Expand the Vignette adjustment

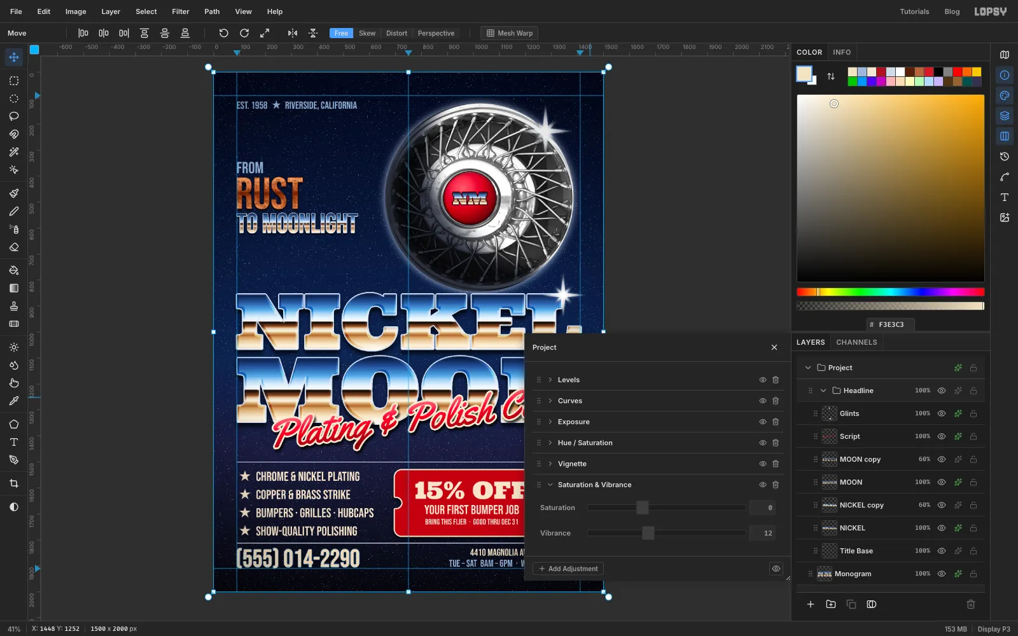[550, 464]
